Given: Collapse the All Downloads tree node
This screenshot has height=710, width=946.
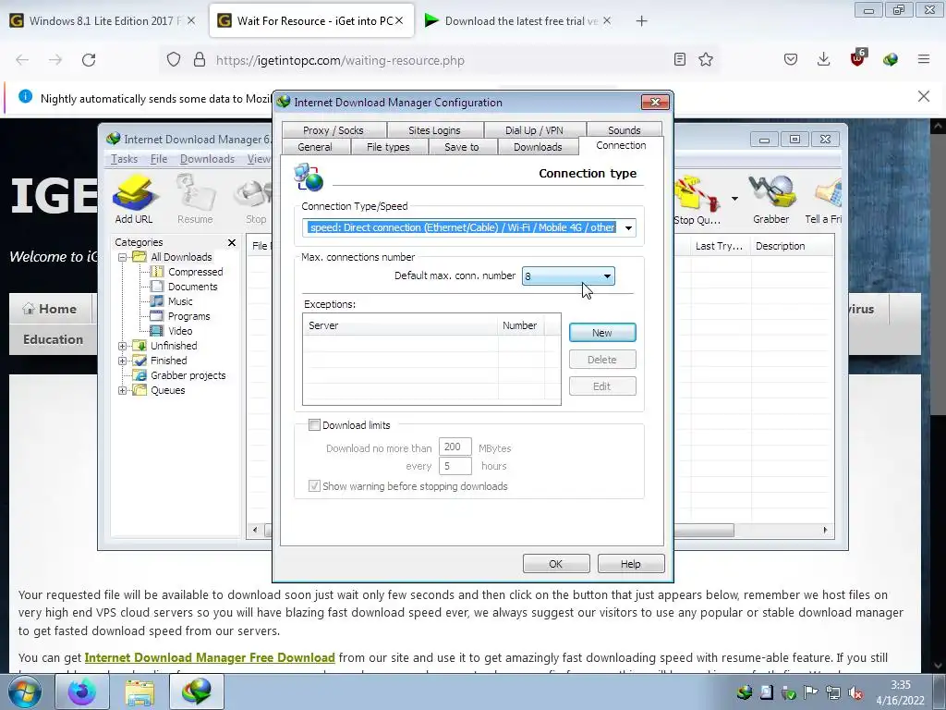Looking at the screenshot, I should (123, 257).
